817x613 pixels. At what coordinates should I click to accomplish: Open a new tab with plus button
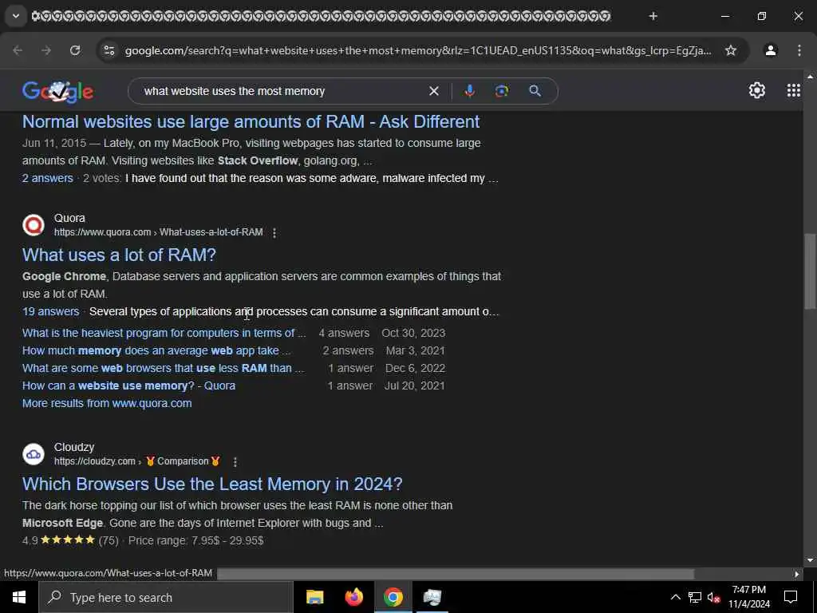[653, 16]
